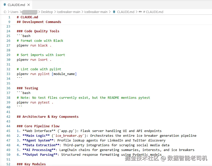Click the comment '# Lint code with pylint'

[x=39, y=69]
